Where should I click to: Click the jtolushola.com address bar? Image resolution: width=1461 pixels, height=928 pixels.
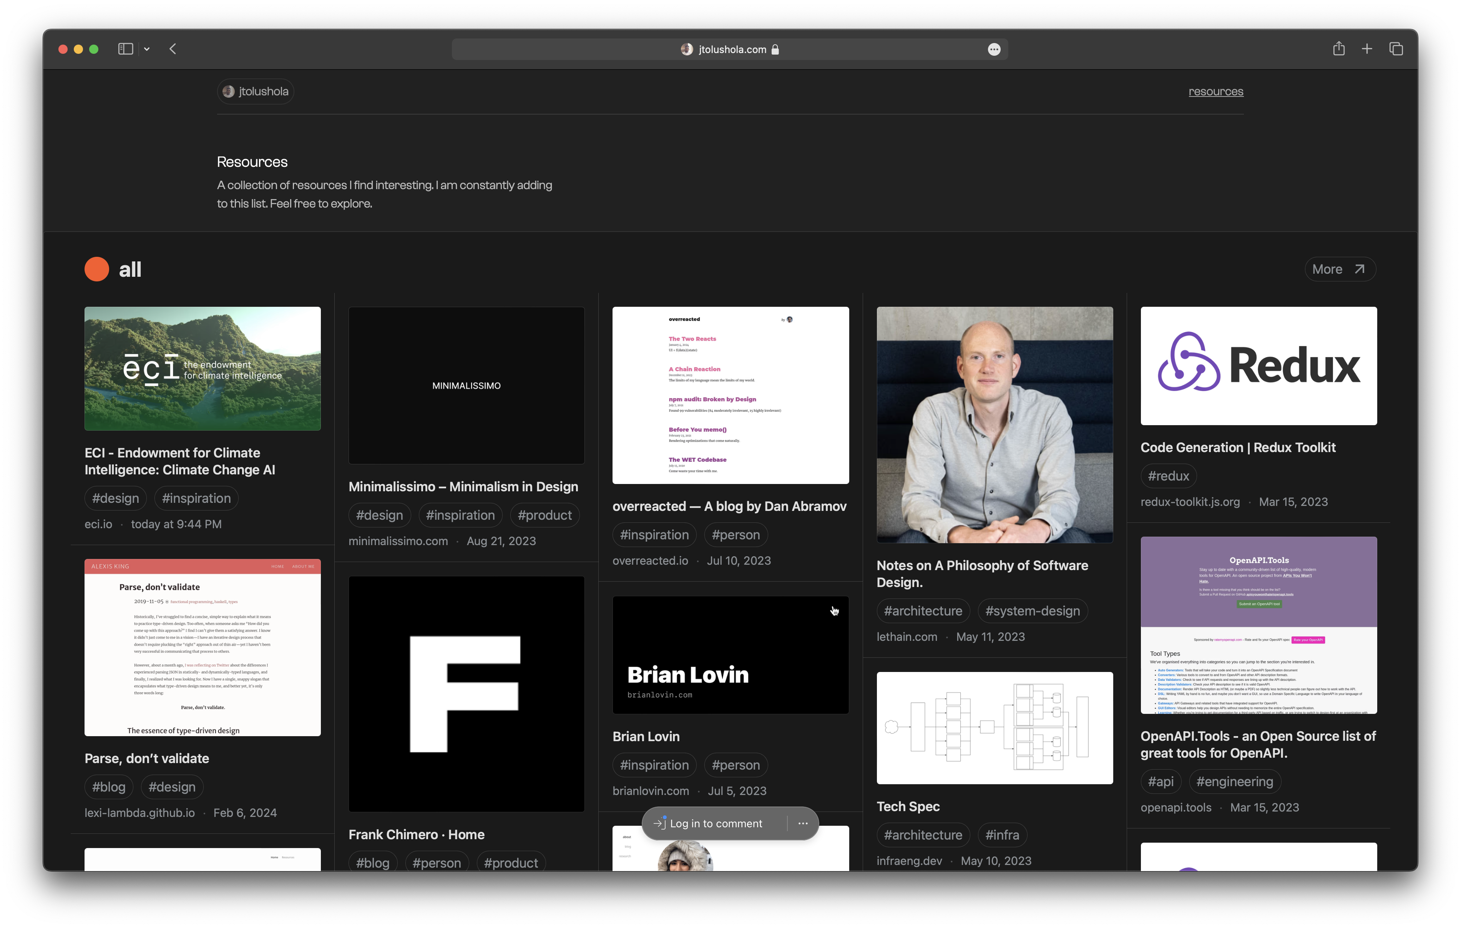(730, 50)
